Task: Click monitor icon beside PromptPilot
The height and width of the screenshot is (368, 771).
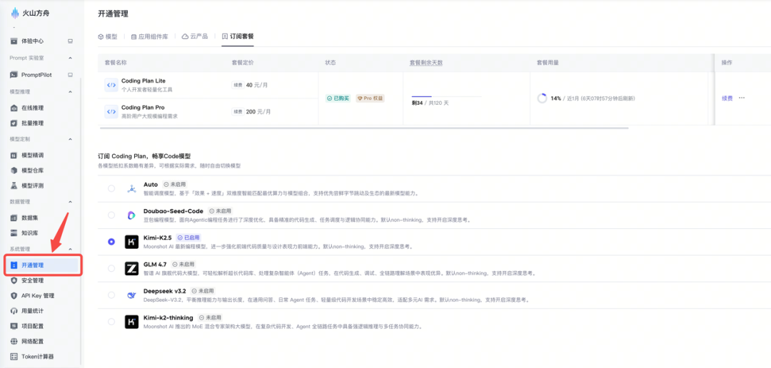Action: pyautogui.click(x=70, y=75)
